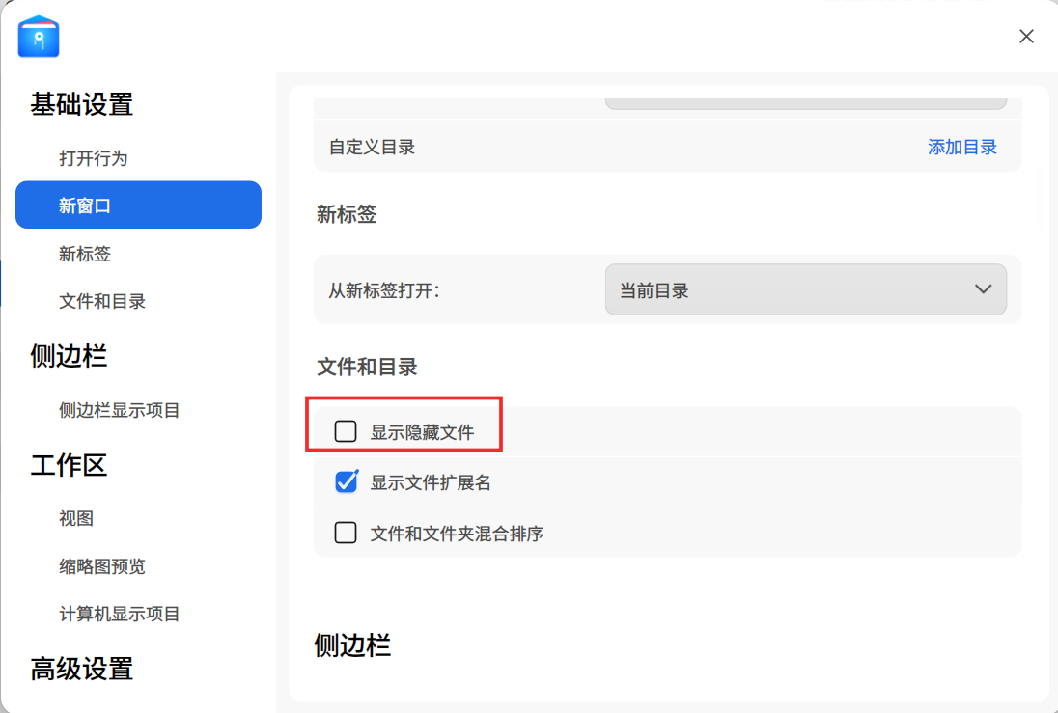Jump to 侧边栏显示项目 settings
Viewport: 1058px width, 713px height.
click(120, 410)
